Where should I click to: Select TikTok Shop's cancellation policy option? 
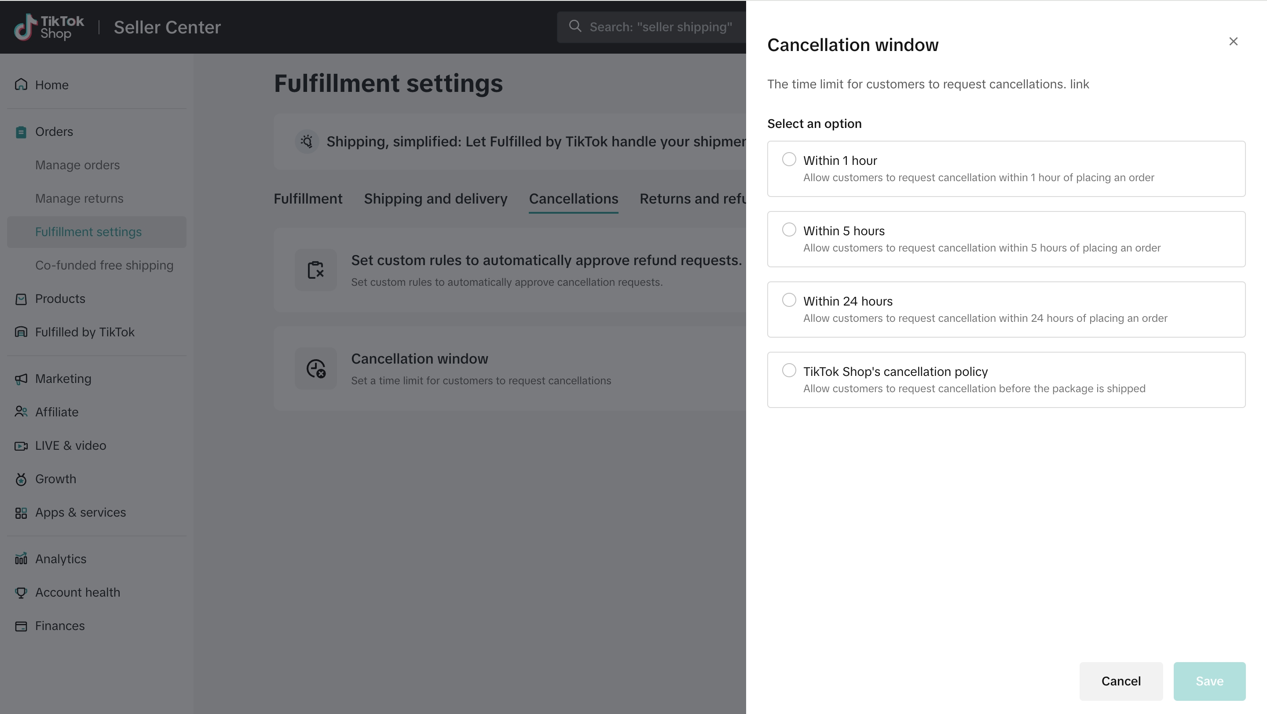789,370
